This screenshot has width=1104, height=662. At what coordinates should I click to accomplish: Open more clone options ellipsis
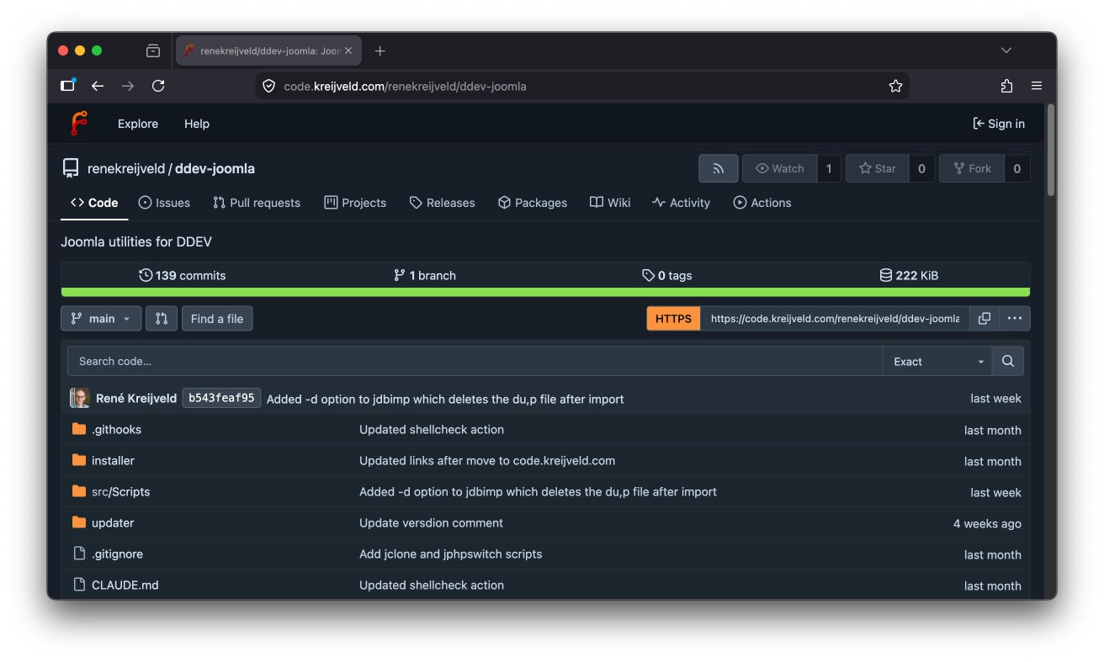pyautogui.click(x=1015, y=319)
